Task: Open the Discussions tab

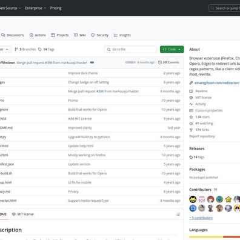Action: click(x=12, y=35)
